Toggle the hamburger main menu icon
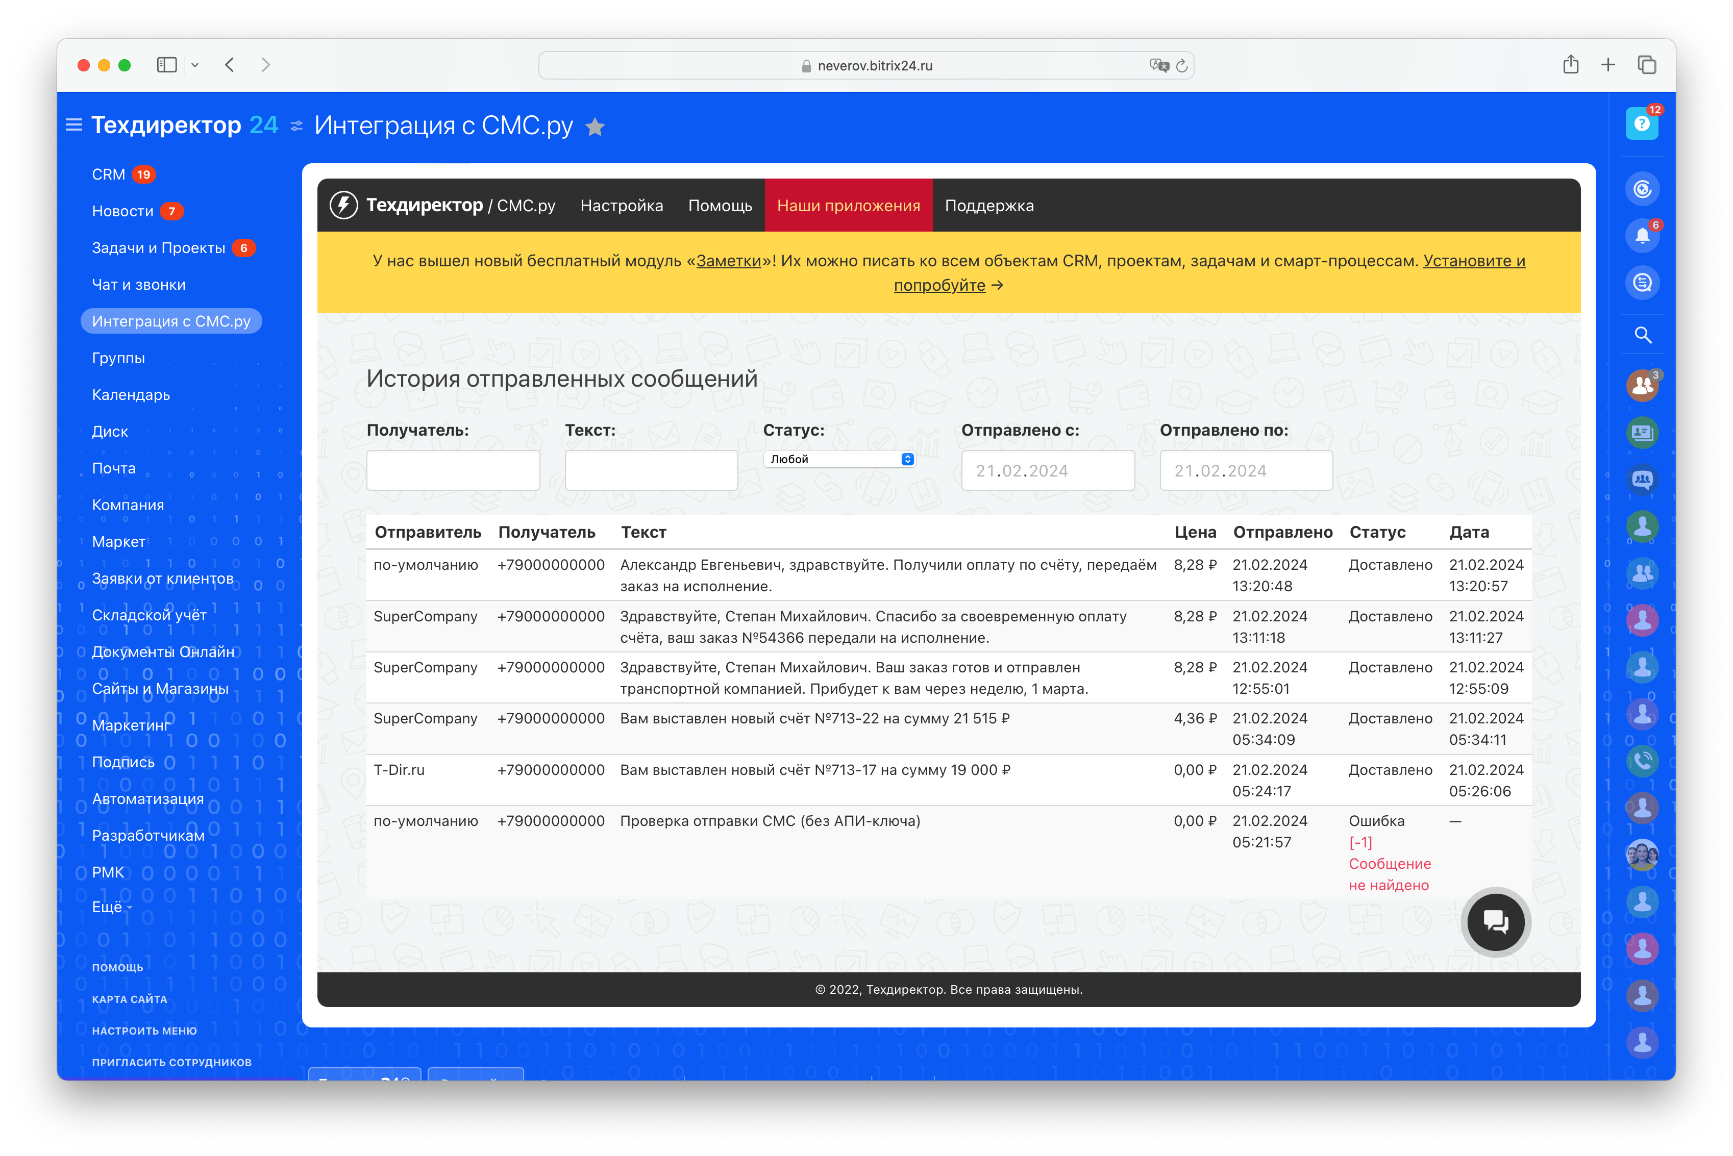This screenshot has width=1733, height=1156. (74, 125)
